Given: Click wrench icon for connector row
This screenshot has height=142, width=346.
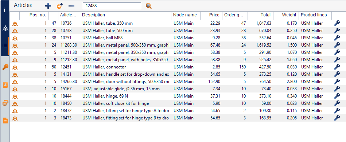Looking at the screenshot, I should click(337, 67).
